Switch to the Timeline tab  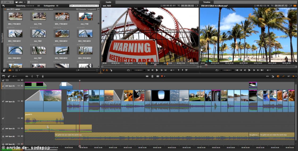pos(206,2)
